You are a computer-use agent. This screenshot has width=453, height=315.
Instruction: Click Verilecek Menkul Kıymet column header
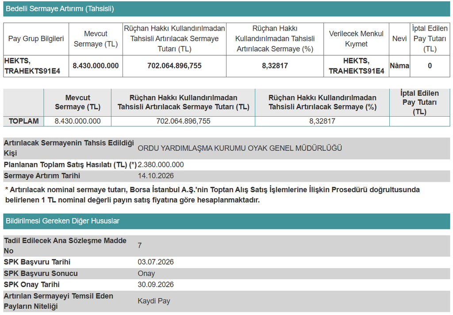356,38
